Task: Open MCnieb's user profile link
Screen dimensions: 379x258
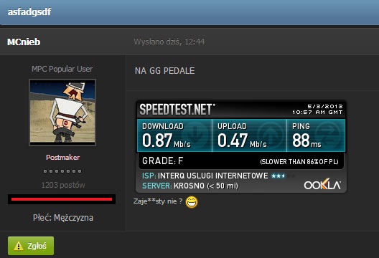Action: 24,42
